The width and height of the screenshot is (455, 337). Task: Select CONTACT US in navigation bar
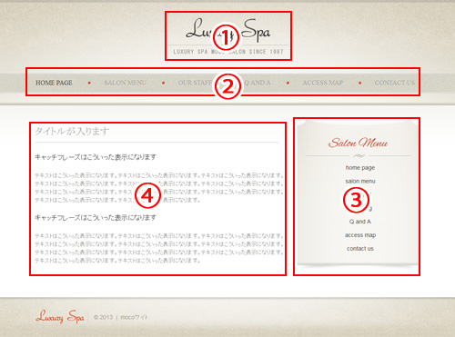395,83
